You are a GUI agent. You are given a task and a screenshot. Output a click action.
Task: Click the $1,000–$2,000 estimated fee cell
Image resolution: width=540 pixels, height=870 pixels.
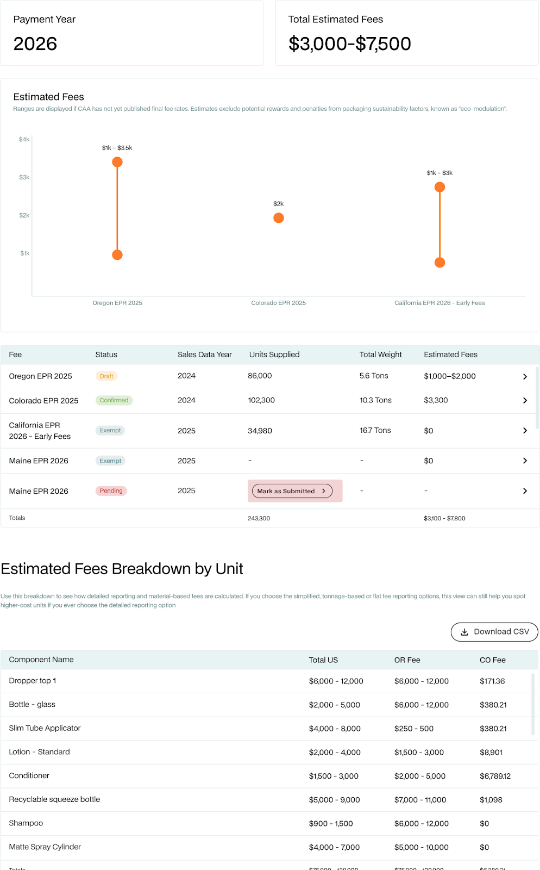click(x=450, y=376)
